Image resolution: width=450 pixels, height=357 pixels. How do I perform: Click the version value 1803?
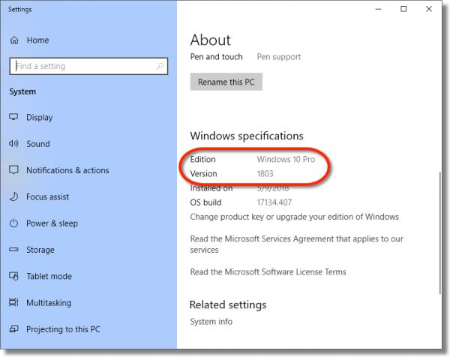(x=265, y=173)
